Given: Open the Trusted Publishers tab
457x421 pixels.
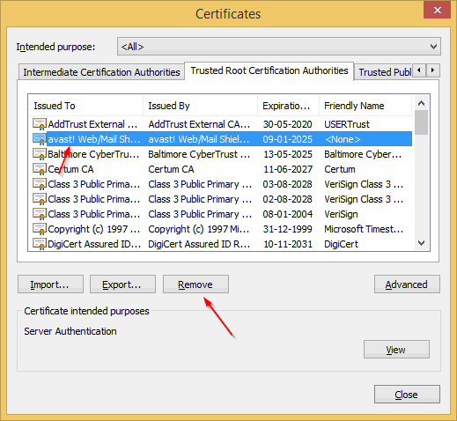Looking at the screenshot, I should pos(383,72).
